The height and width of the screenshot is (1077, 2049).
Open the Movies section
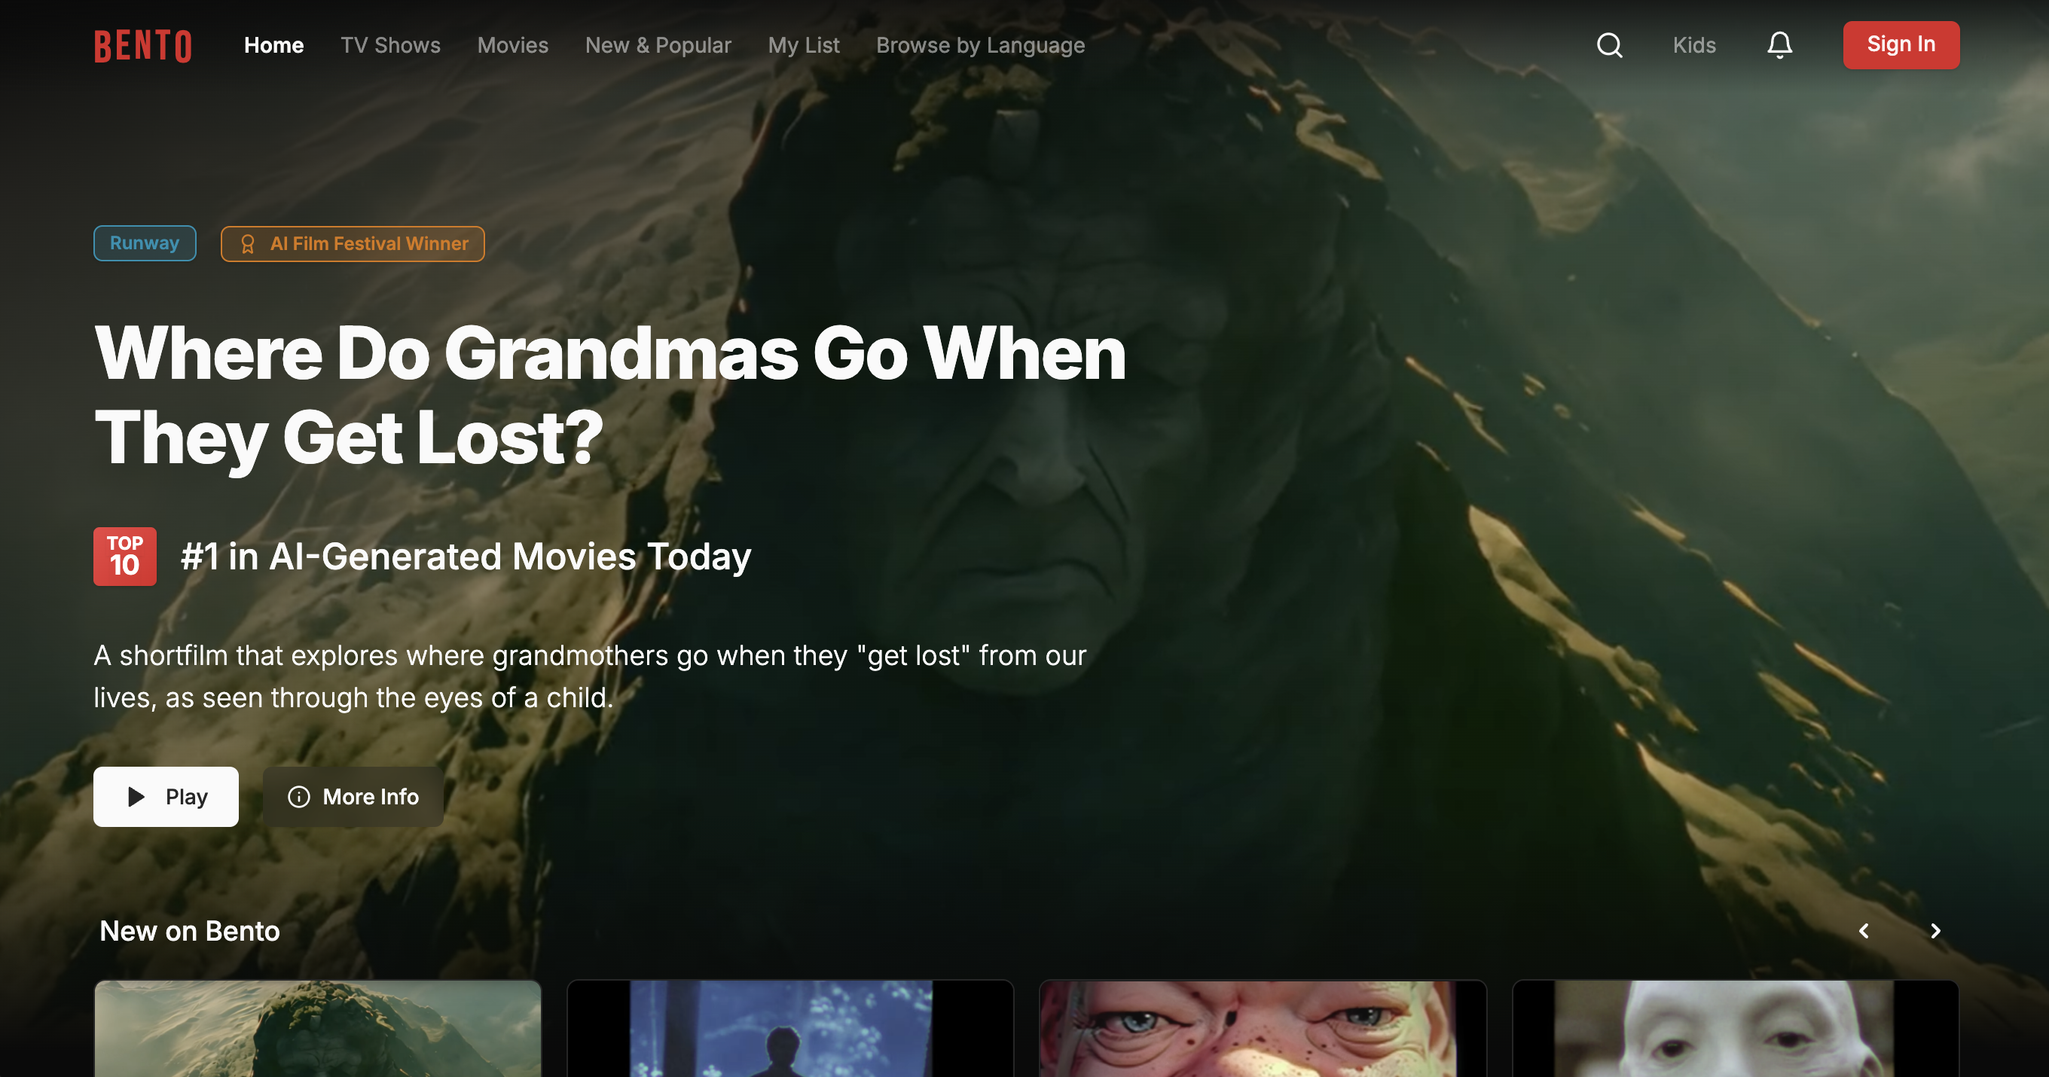click(513, 45)
